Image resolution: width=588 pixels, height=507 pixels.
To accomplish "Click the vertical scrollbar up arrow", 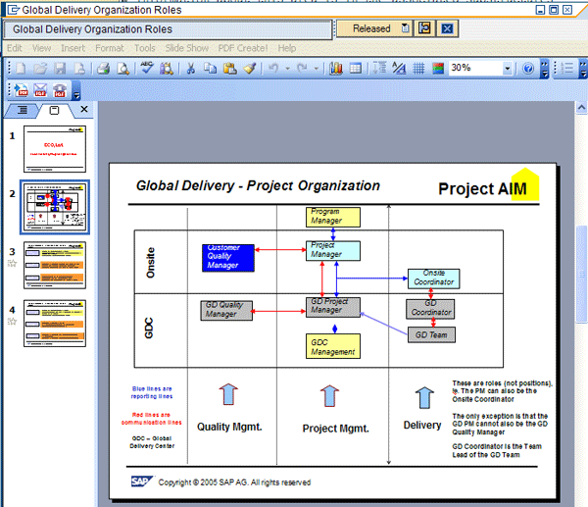I will (x=581, y=108).
